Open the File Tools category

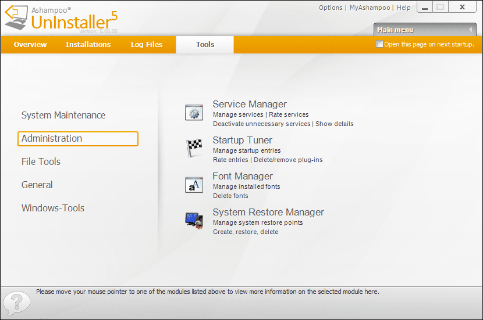(x=41, y=161)
